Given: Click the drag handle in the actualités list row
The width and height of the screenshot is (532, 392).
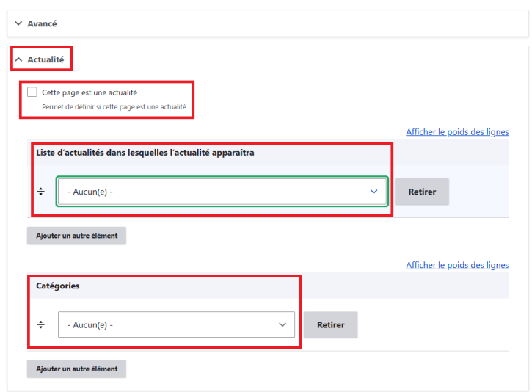Looking at the screenshot, I should 41,192.
